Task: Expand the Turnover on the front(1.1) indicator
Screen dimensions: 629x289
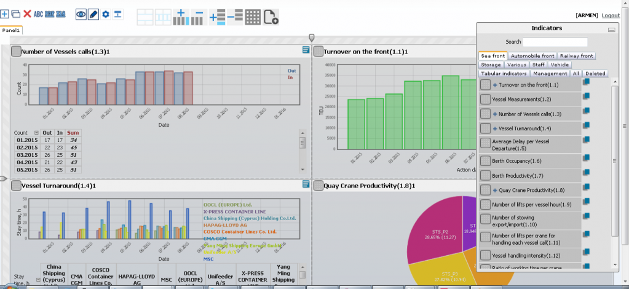Action: pos(495,85)
